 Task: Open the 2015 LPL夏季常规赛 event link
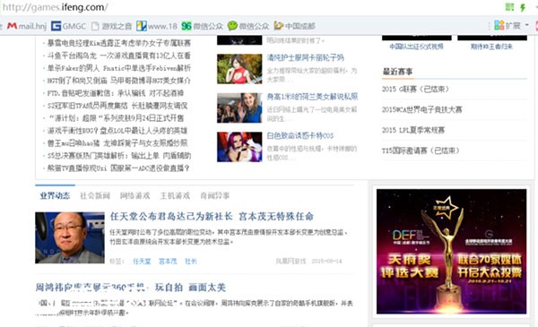413,130
